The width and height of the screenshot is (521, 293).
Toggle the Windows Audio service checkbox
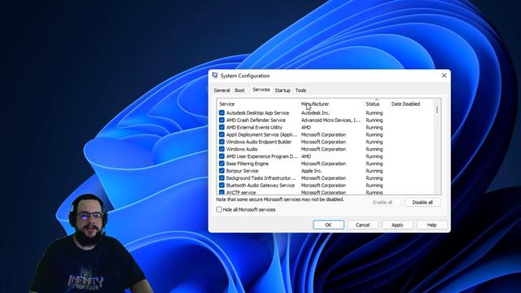pos(221,149)
